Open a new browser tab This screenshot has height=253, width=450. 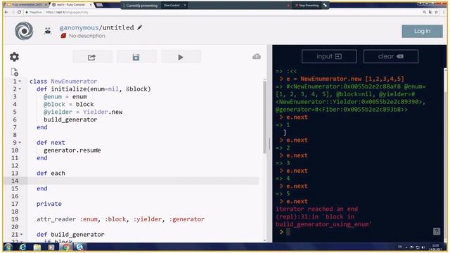(99, 5)
